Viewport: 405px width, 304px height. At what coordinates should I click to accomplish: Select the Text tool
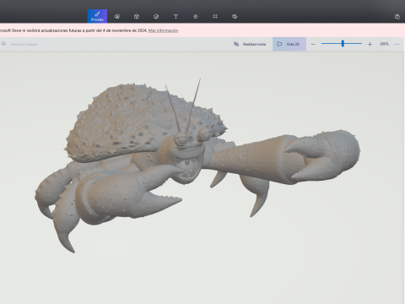pos(175,17)
